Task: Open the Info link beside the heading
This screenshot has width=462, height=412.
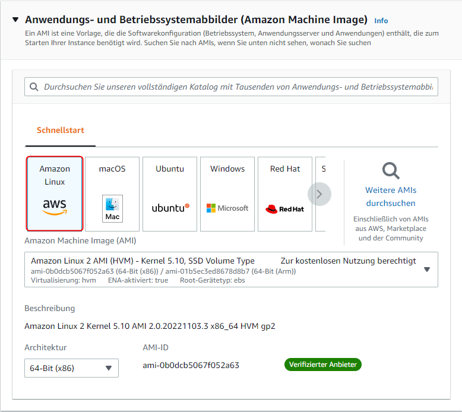Action: pyautogui.click(x=381, y=21)
